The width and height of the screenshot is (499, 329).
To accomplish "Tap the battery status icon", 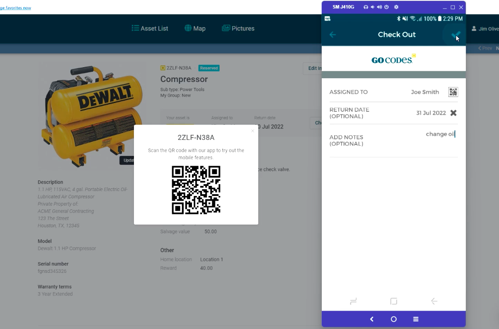I will click(440, 19).
